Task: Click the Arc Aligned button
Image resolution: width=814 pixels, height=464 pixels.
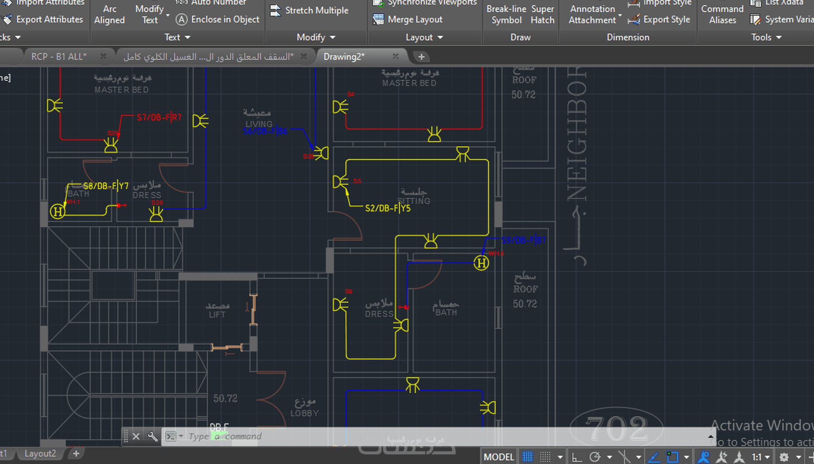Action: 110,14
